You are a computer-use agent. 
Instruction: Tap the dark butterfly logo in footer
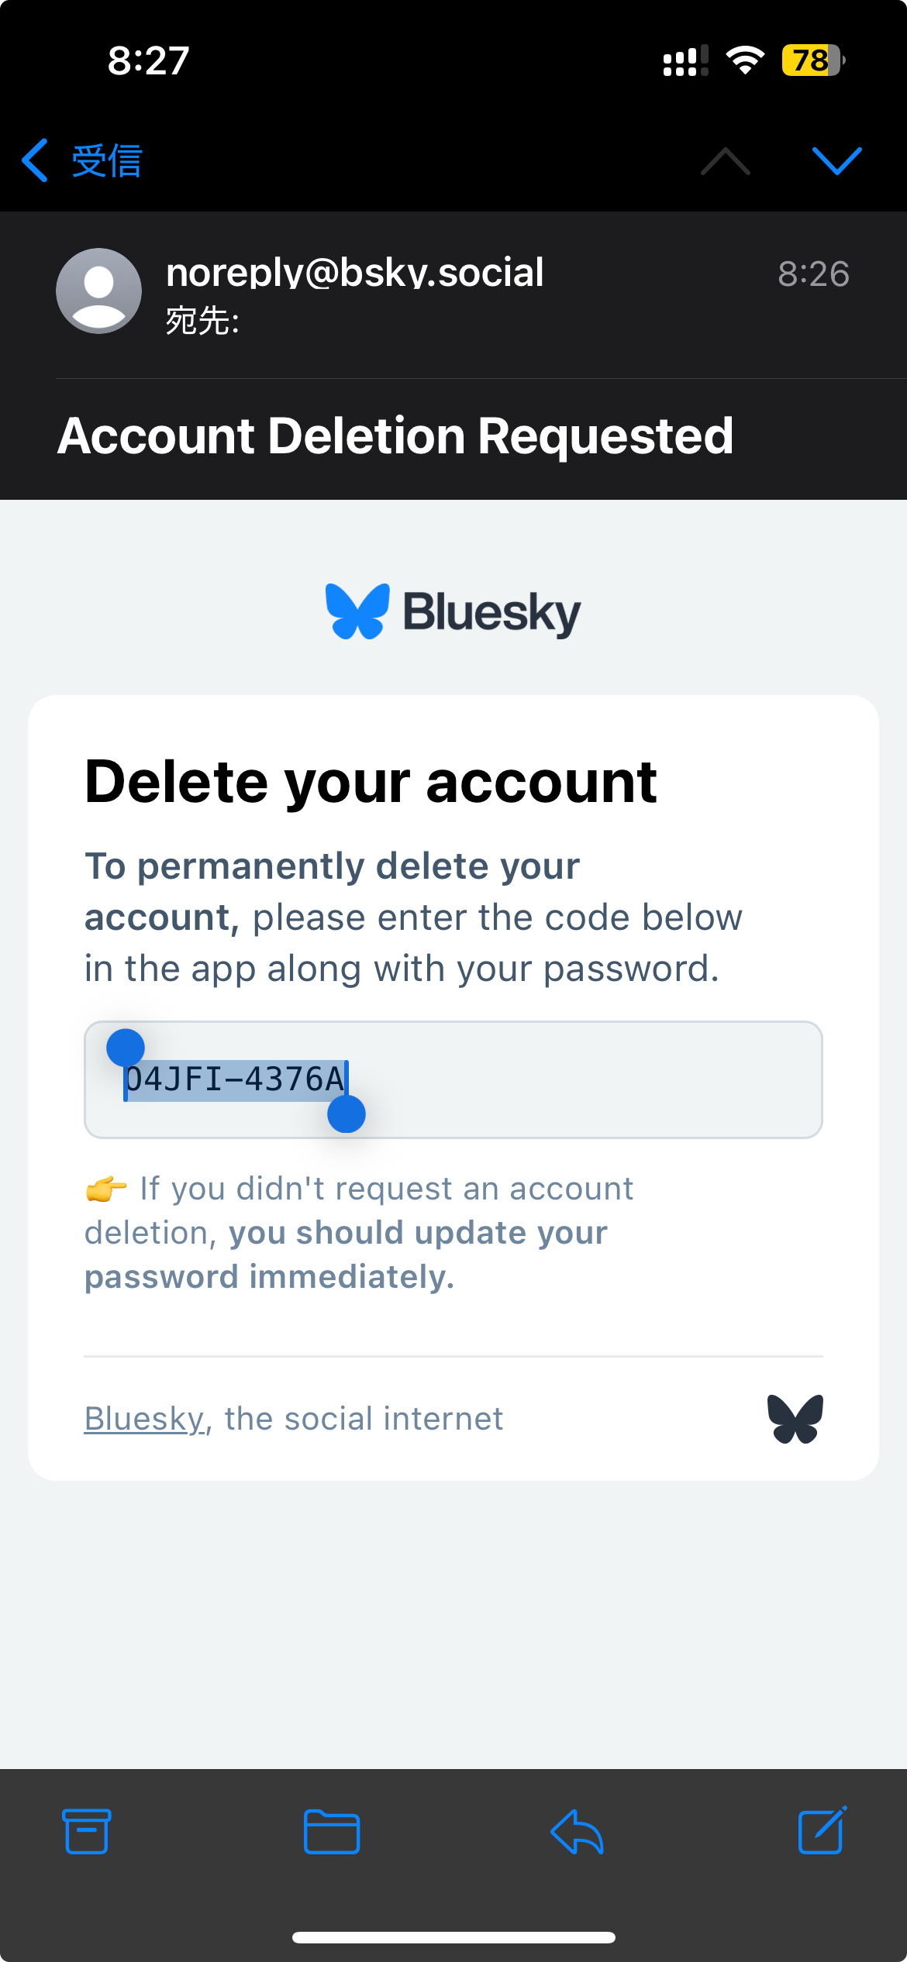click(x=795, y=1419)
